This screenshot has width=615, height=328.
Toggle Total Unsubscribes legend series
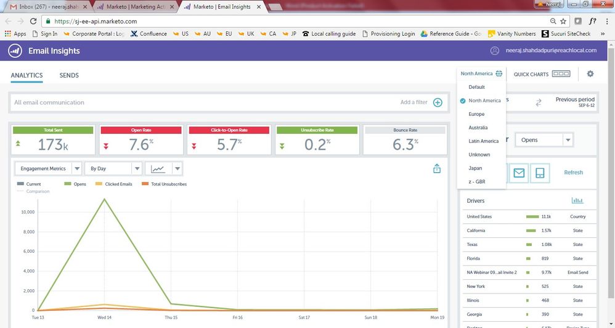(x=164, y=184)
